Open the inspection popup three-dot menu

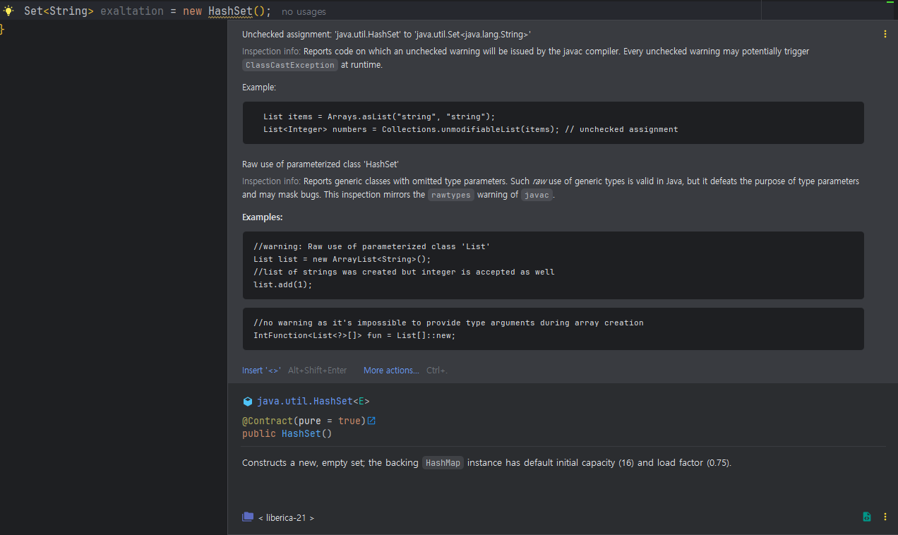(x=885, y=34)
